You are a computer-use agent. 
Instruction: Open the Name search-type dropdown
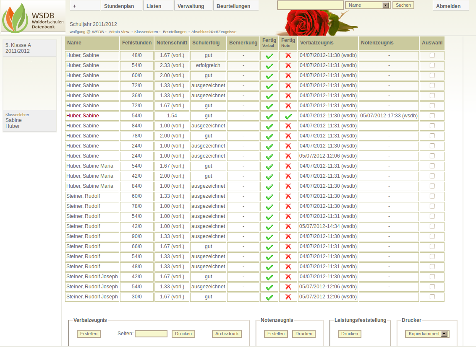(368, 5)
